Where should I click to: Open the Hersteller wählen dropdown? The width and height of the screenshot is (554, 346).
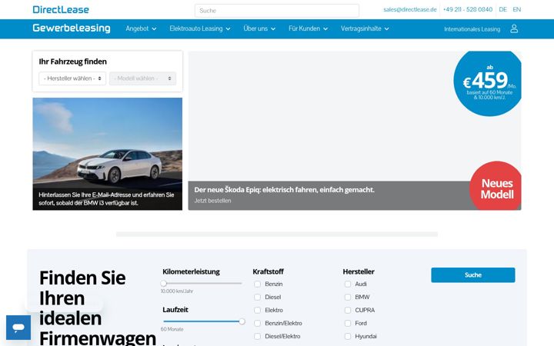(x=72, y=78)
